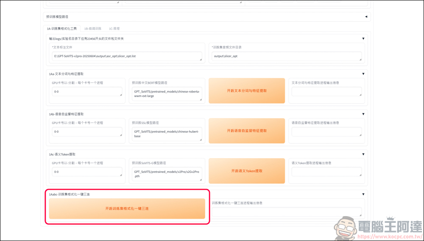The image size is (424, 241).
Task: Click the 文本分词与特征提取进程输出信息 box
Action: (326, 92)
